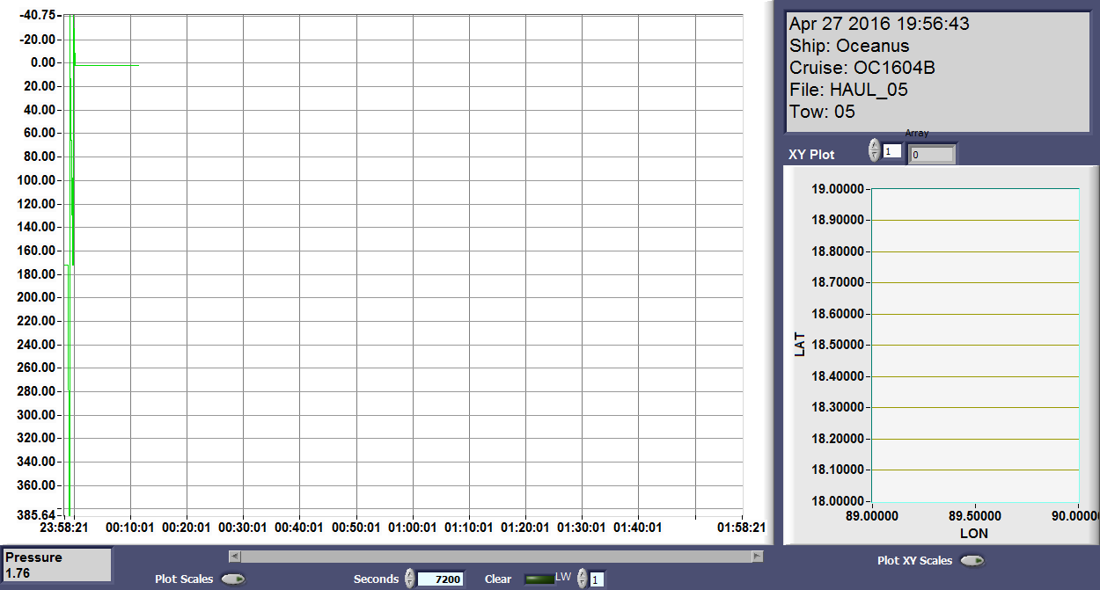1100x590 pixels.
Task: Click the LW stepper arrows
Action: (582, 579)
